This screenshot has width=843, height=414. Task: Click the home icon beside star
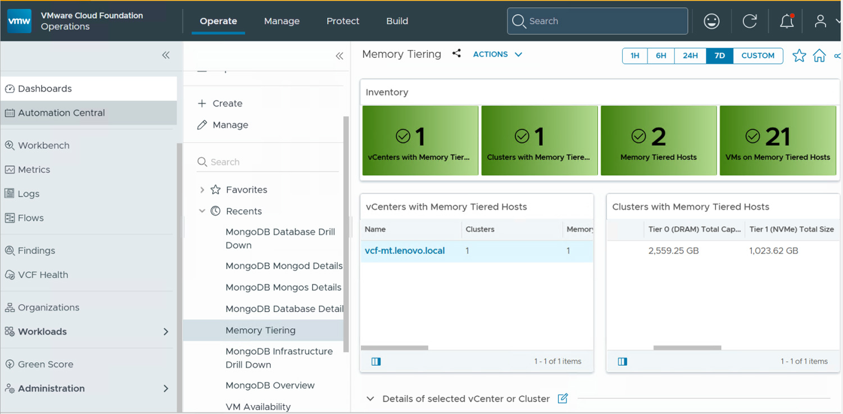tap(819, 56)
